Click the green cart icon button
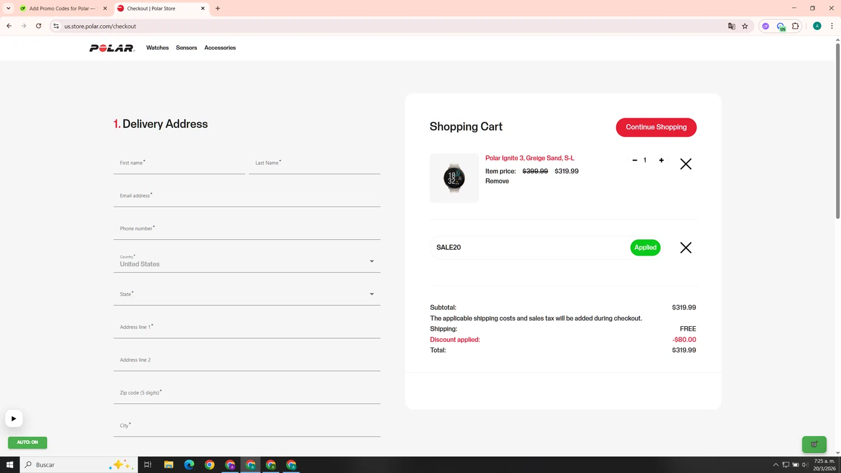The width and height of the screenshot is (841, 473). pos(814,444)
